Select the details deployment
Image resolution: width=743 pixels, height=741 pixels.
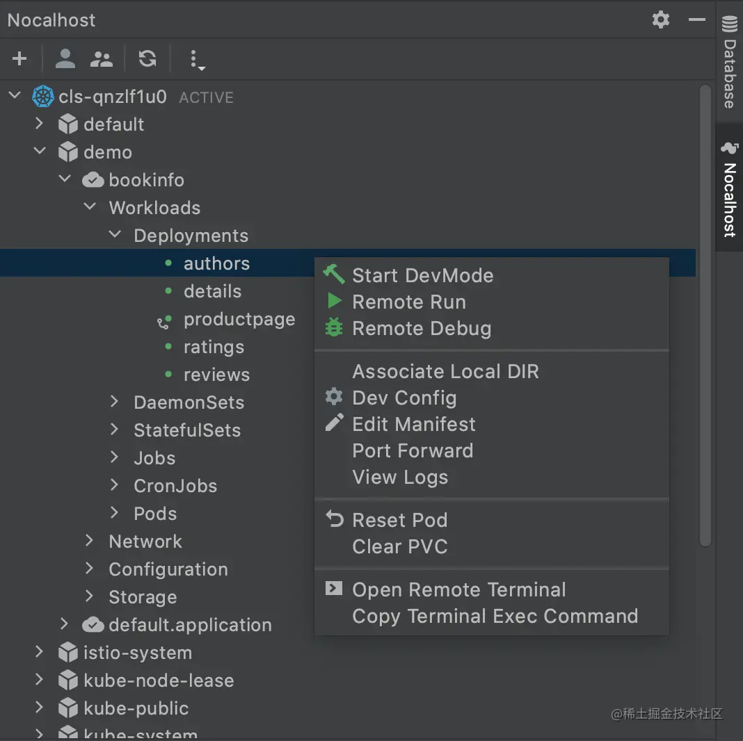212,291
